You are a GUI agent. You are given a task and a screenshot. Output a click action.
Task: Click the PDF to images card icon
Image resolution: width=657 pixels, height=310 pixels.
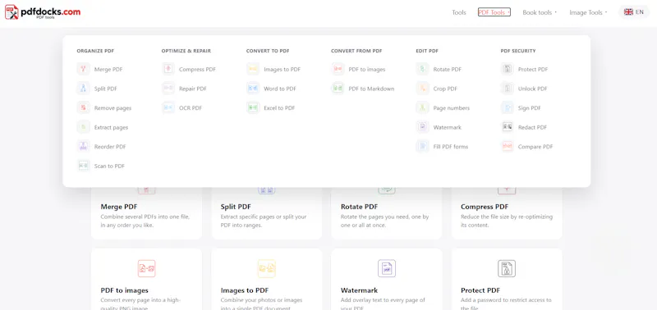click(x=146, y=268)
